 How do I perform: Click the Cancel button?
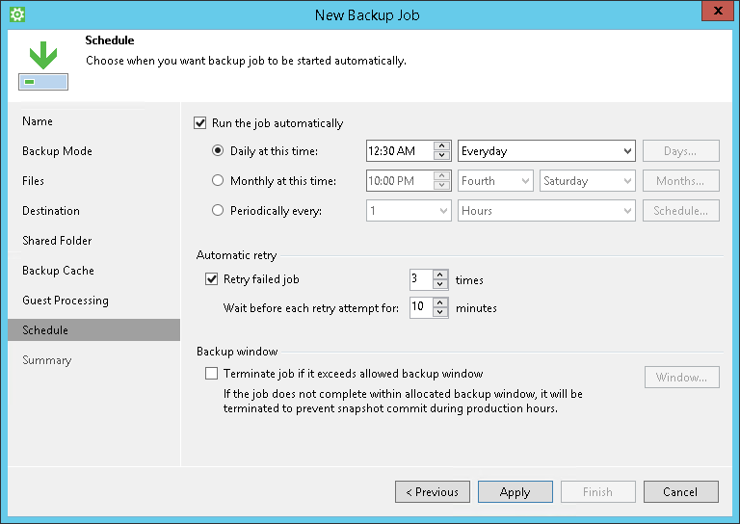pyautogui.click(x=681, y=492)
